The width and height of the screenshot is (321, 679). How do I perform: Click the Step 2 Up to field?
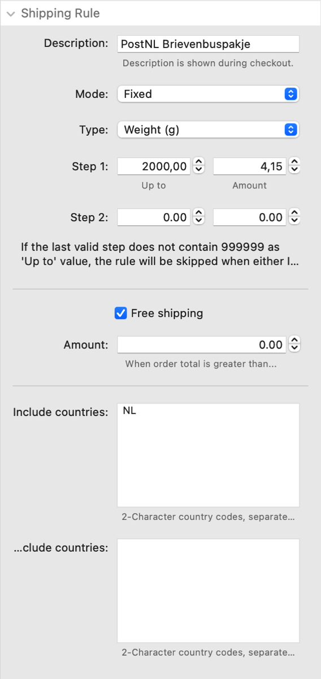154,217
